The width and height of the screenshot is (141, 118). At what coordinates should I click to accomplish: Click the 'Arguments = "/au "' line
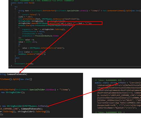click(44, 29)
